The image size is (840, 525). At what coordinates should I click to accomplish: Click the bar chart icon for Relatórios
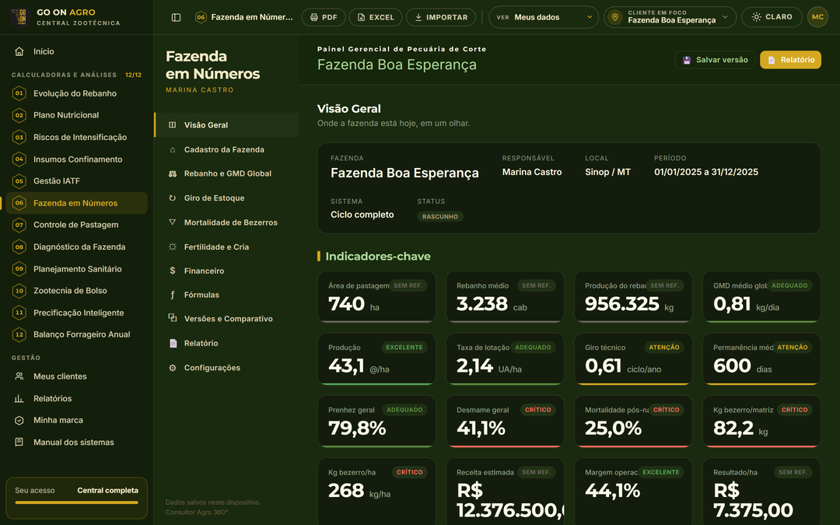(x=19, y=398)
